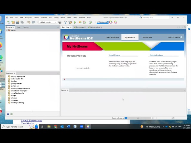The width and height of the screenshot is (191, 143).
Task: Switch to the Files tab
Action: 18,27
